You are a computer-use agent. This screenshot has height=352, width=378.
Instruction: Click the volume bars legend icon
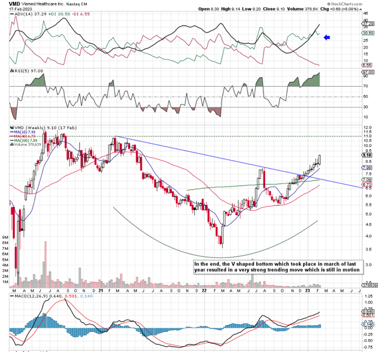pos(11,145)
